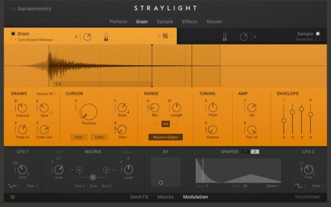The image size is (331, 207).
Task: Click the Sample volume knob in dark header
Action: (x=244, y=37)
